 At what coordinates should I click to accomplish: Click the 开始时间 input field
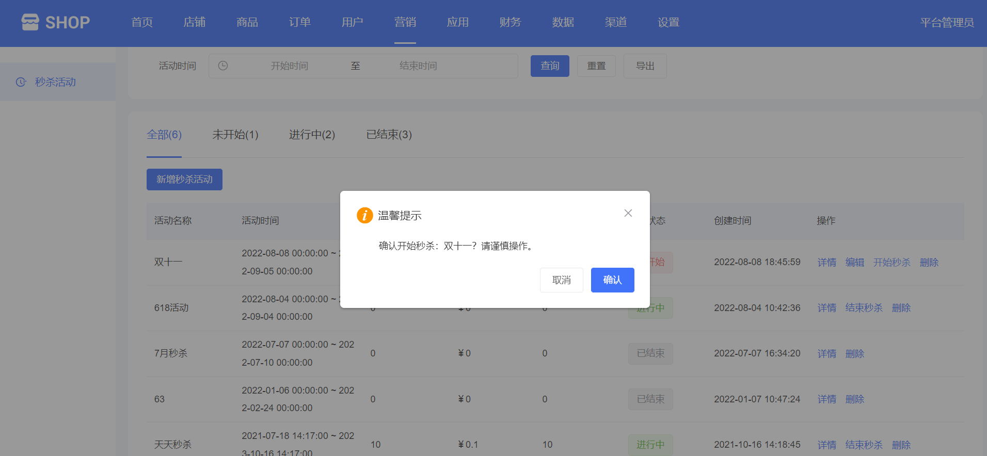(289, 66)
